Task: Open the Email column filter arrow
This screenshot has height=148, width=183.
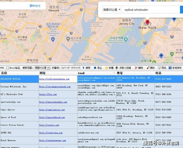Action: tap(114, 73)
